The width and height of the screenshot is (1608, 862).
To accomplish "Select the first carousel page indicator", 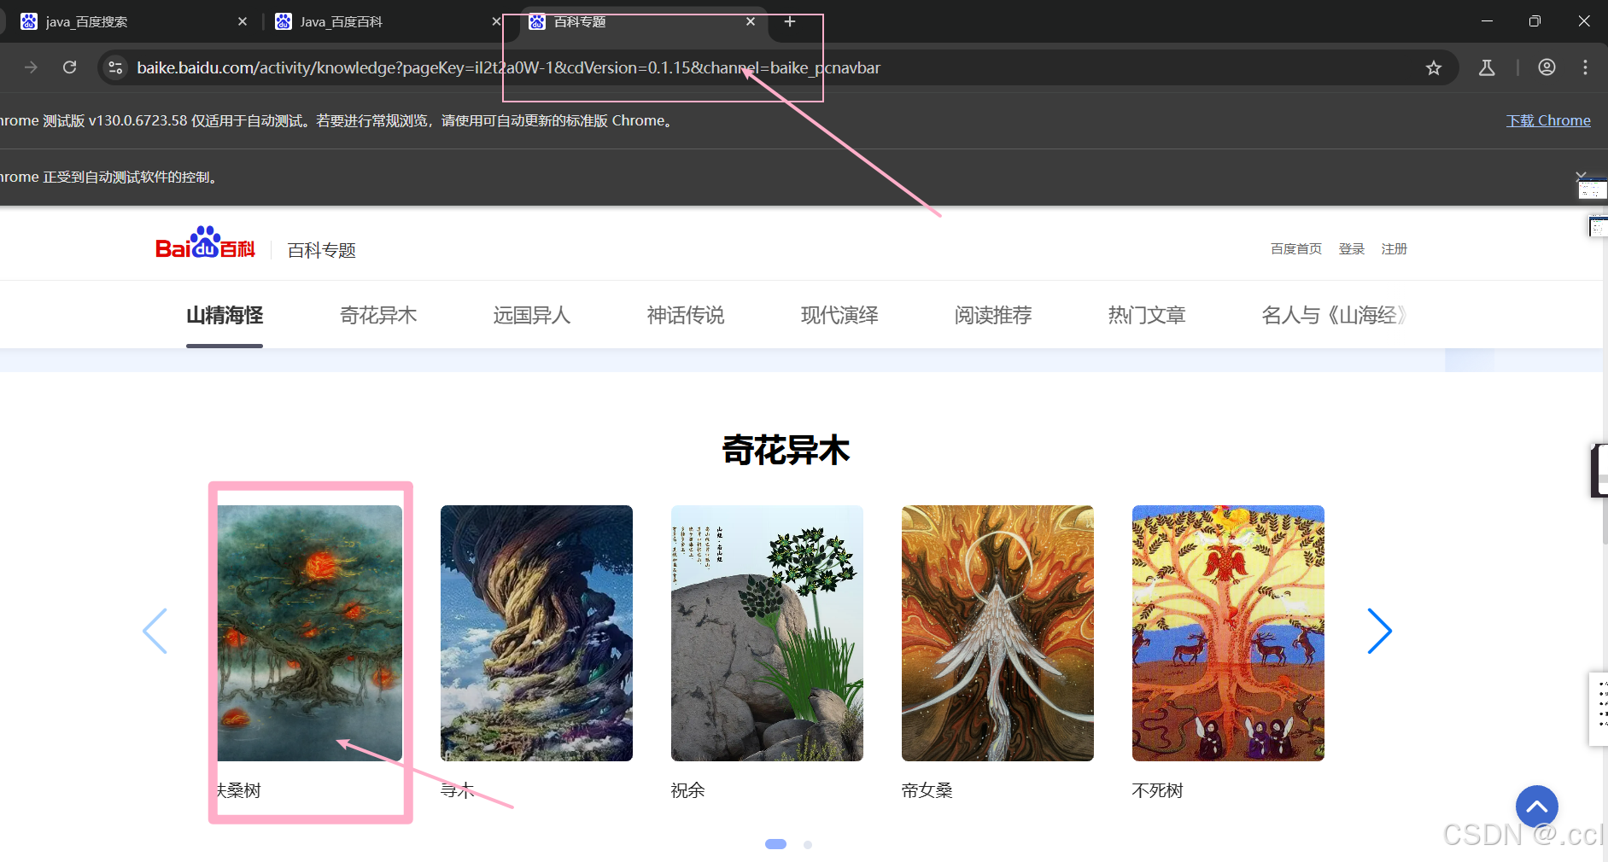I will coord(775,844).
